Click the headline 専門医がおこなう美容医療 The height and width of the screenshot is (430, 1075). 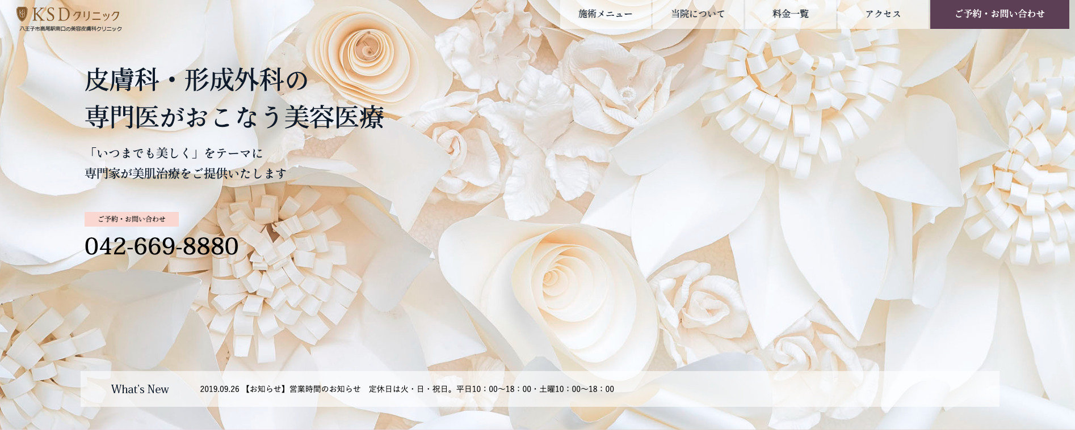point(234,117)
